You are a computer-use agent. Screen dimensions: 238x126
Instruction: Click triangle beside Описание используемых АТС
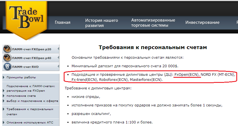[4, 123]
